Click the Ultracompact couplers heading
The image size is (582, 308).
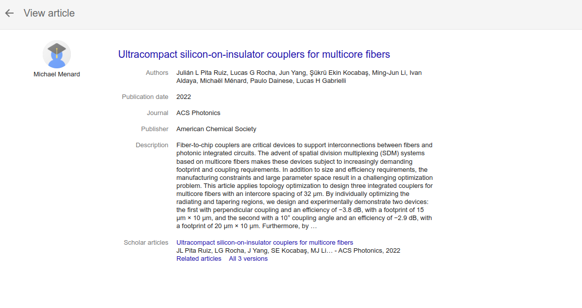click(254, 54)
